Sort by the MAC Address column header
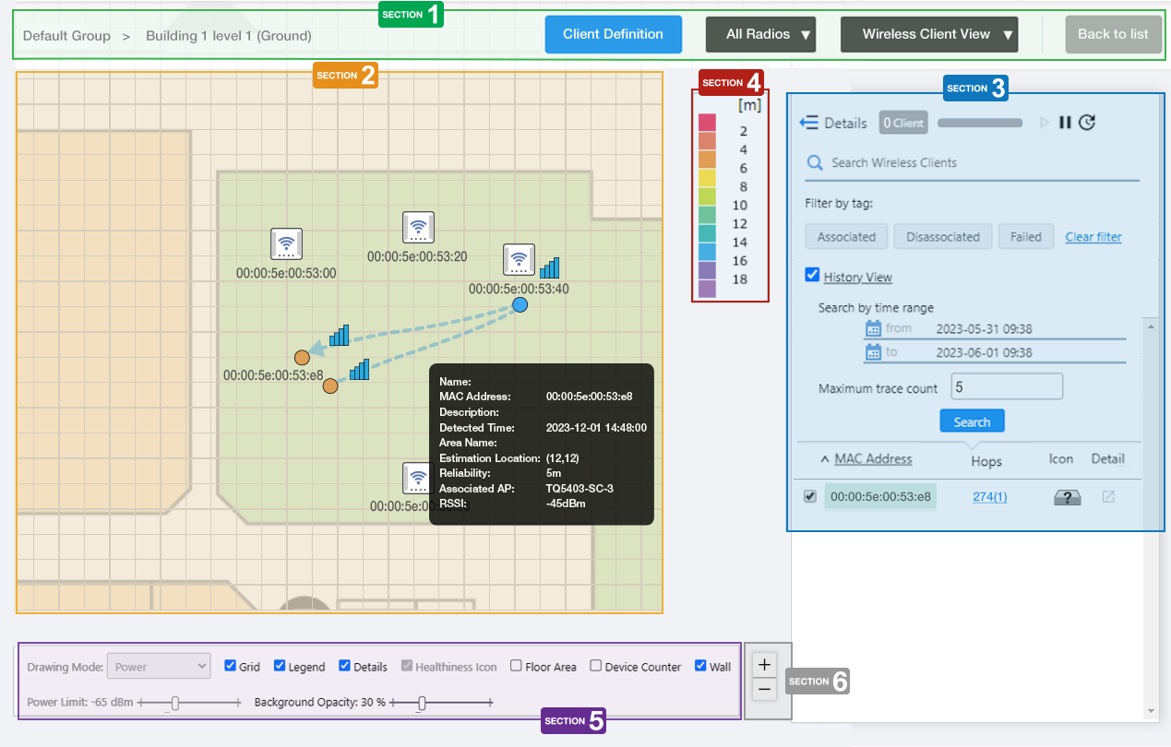Screen dimensions: 1171x747 tap(873, 459)
